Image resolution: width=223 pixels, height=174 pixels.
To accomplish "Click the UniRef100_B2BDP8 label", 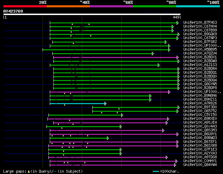I will click(200, 88).
